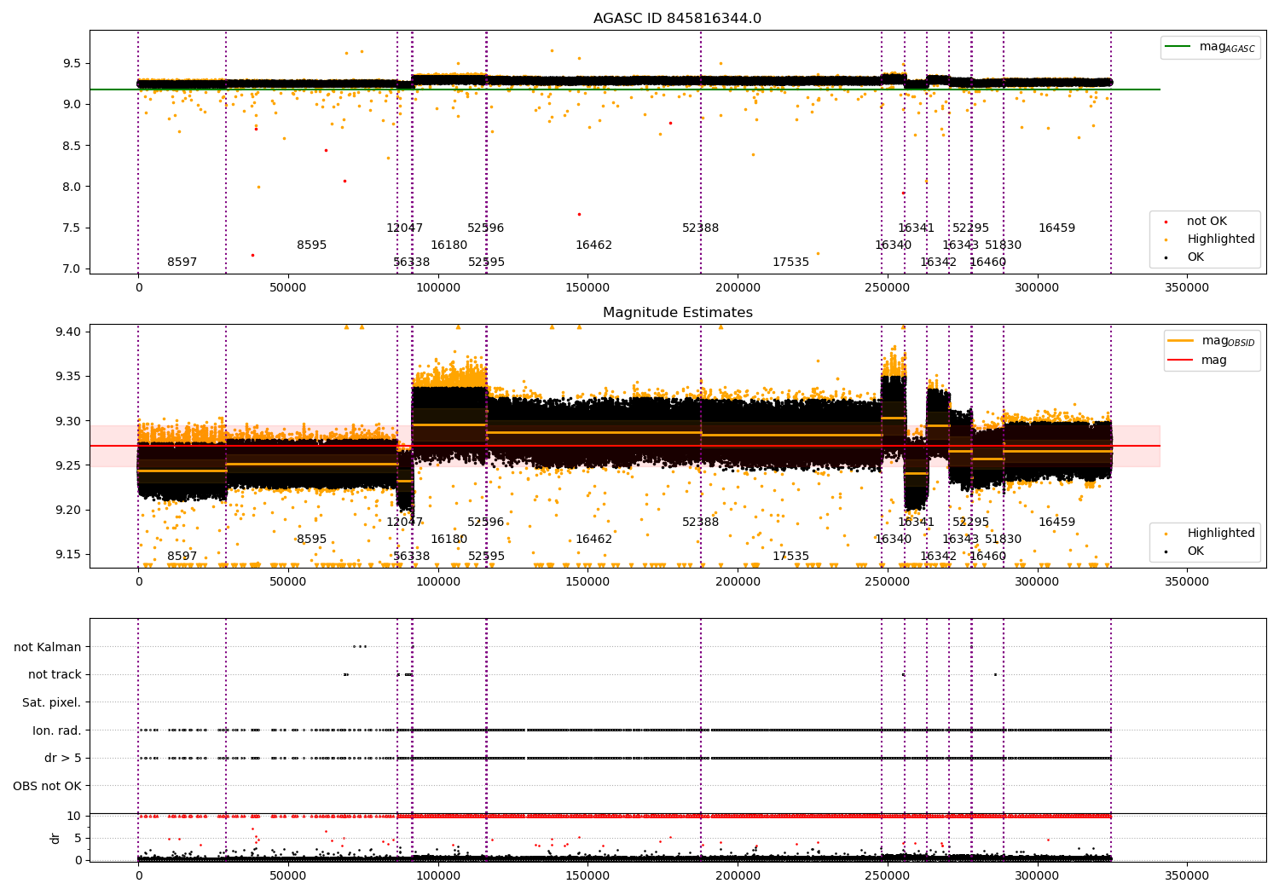Click obsid label 12047 in Magnitude Estimates plot

point(404,523)
